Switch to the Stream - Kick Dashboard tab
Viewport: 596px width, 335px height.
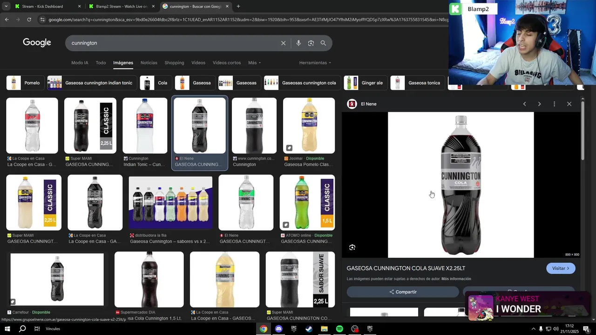click(47, 7)
